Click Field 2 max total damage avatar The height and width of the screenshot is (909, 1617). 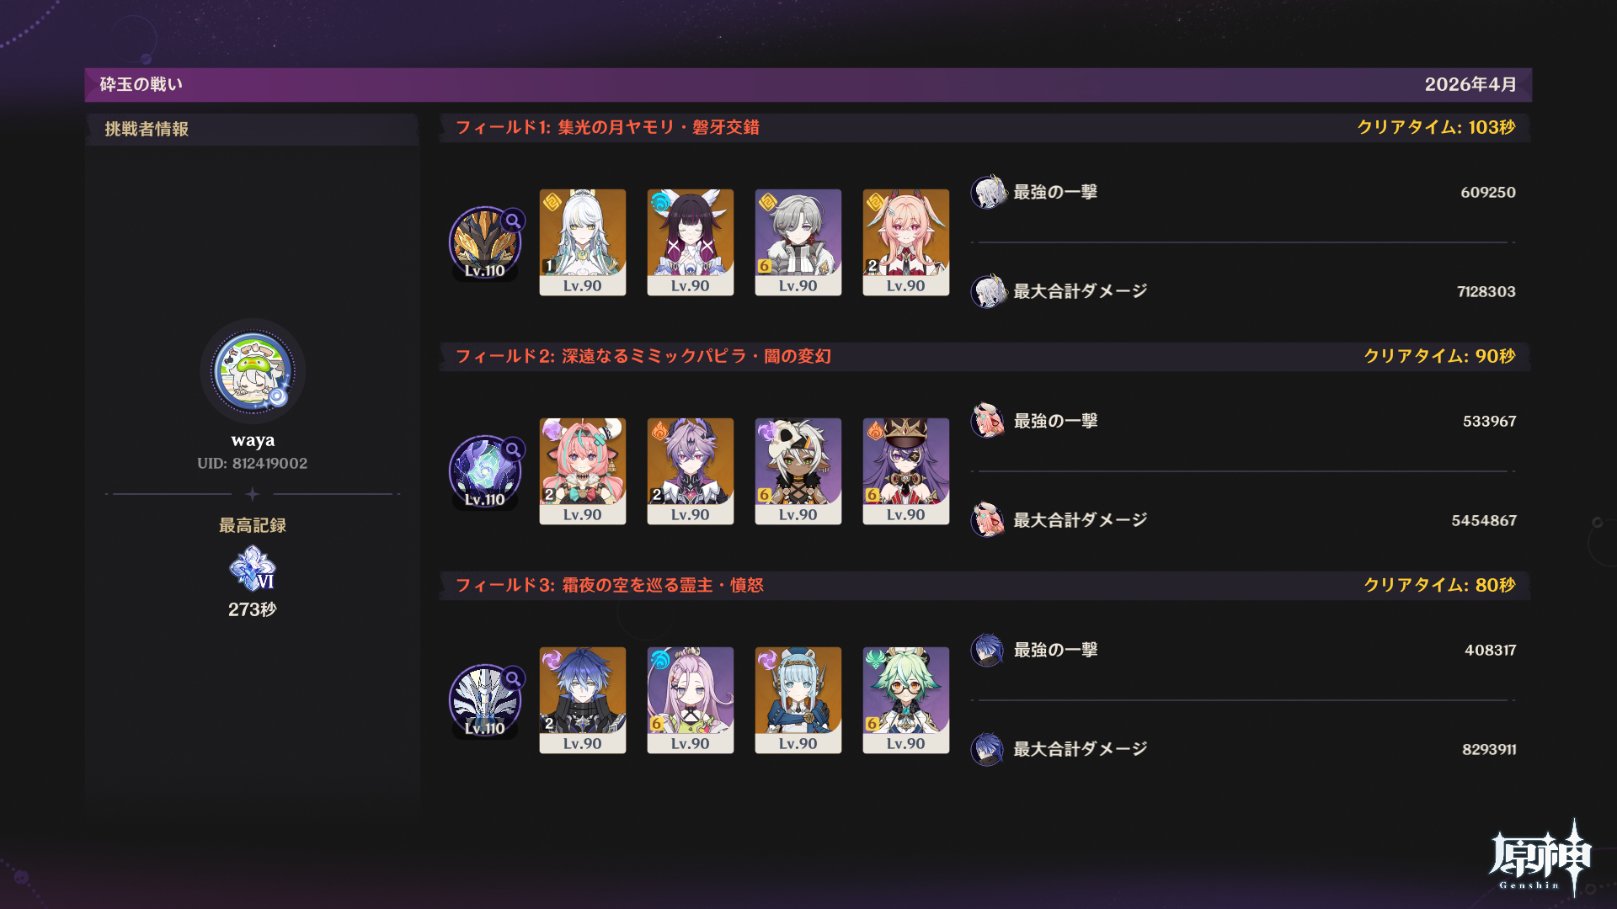point(989,520)
